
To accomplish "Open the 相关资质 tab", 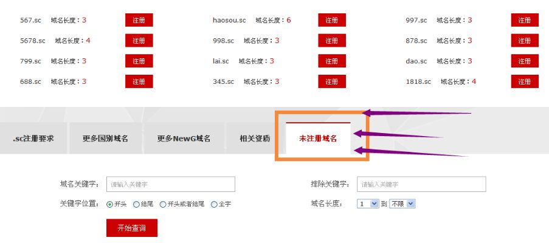I will [255, 139].
